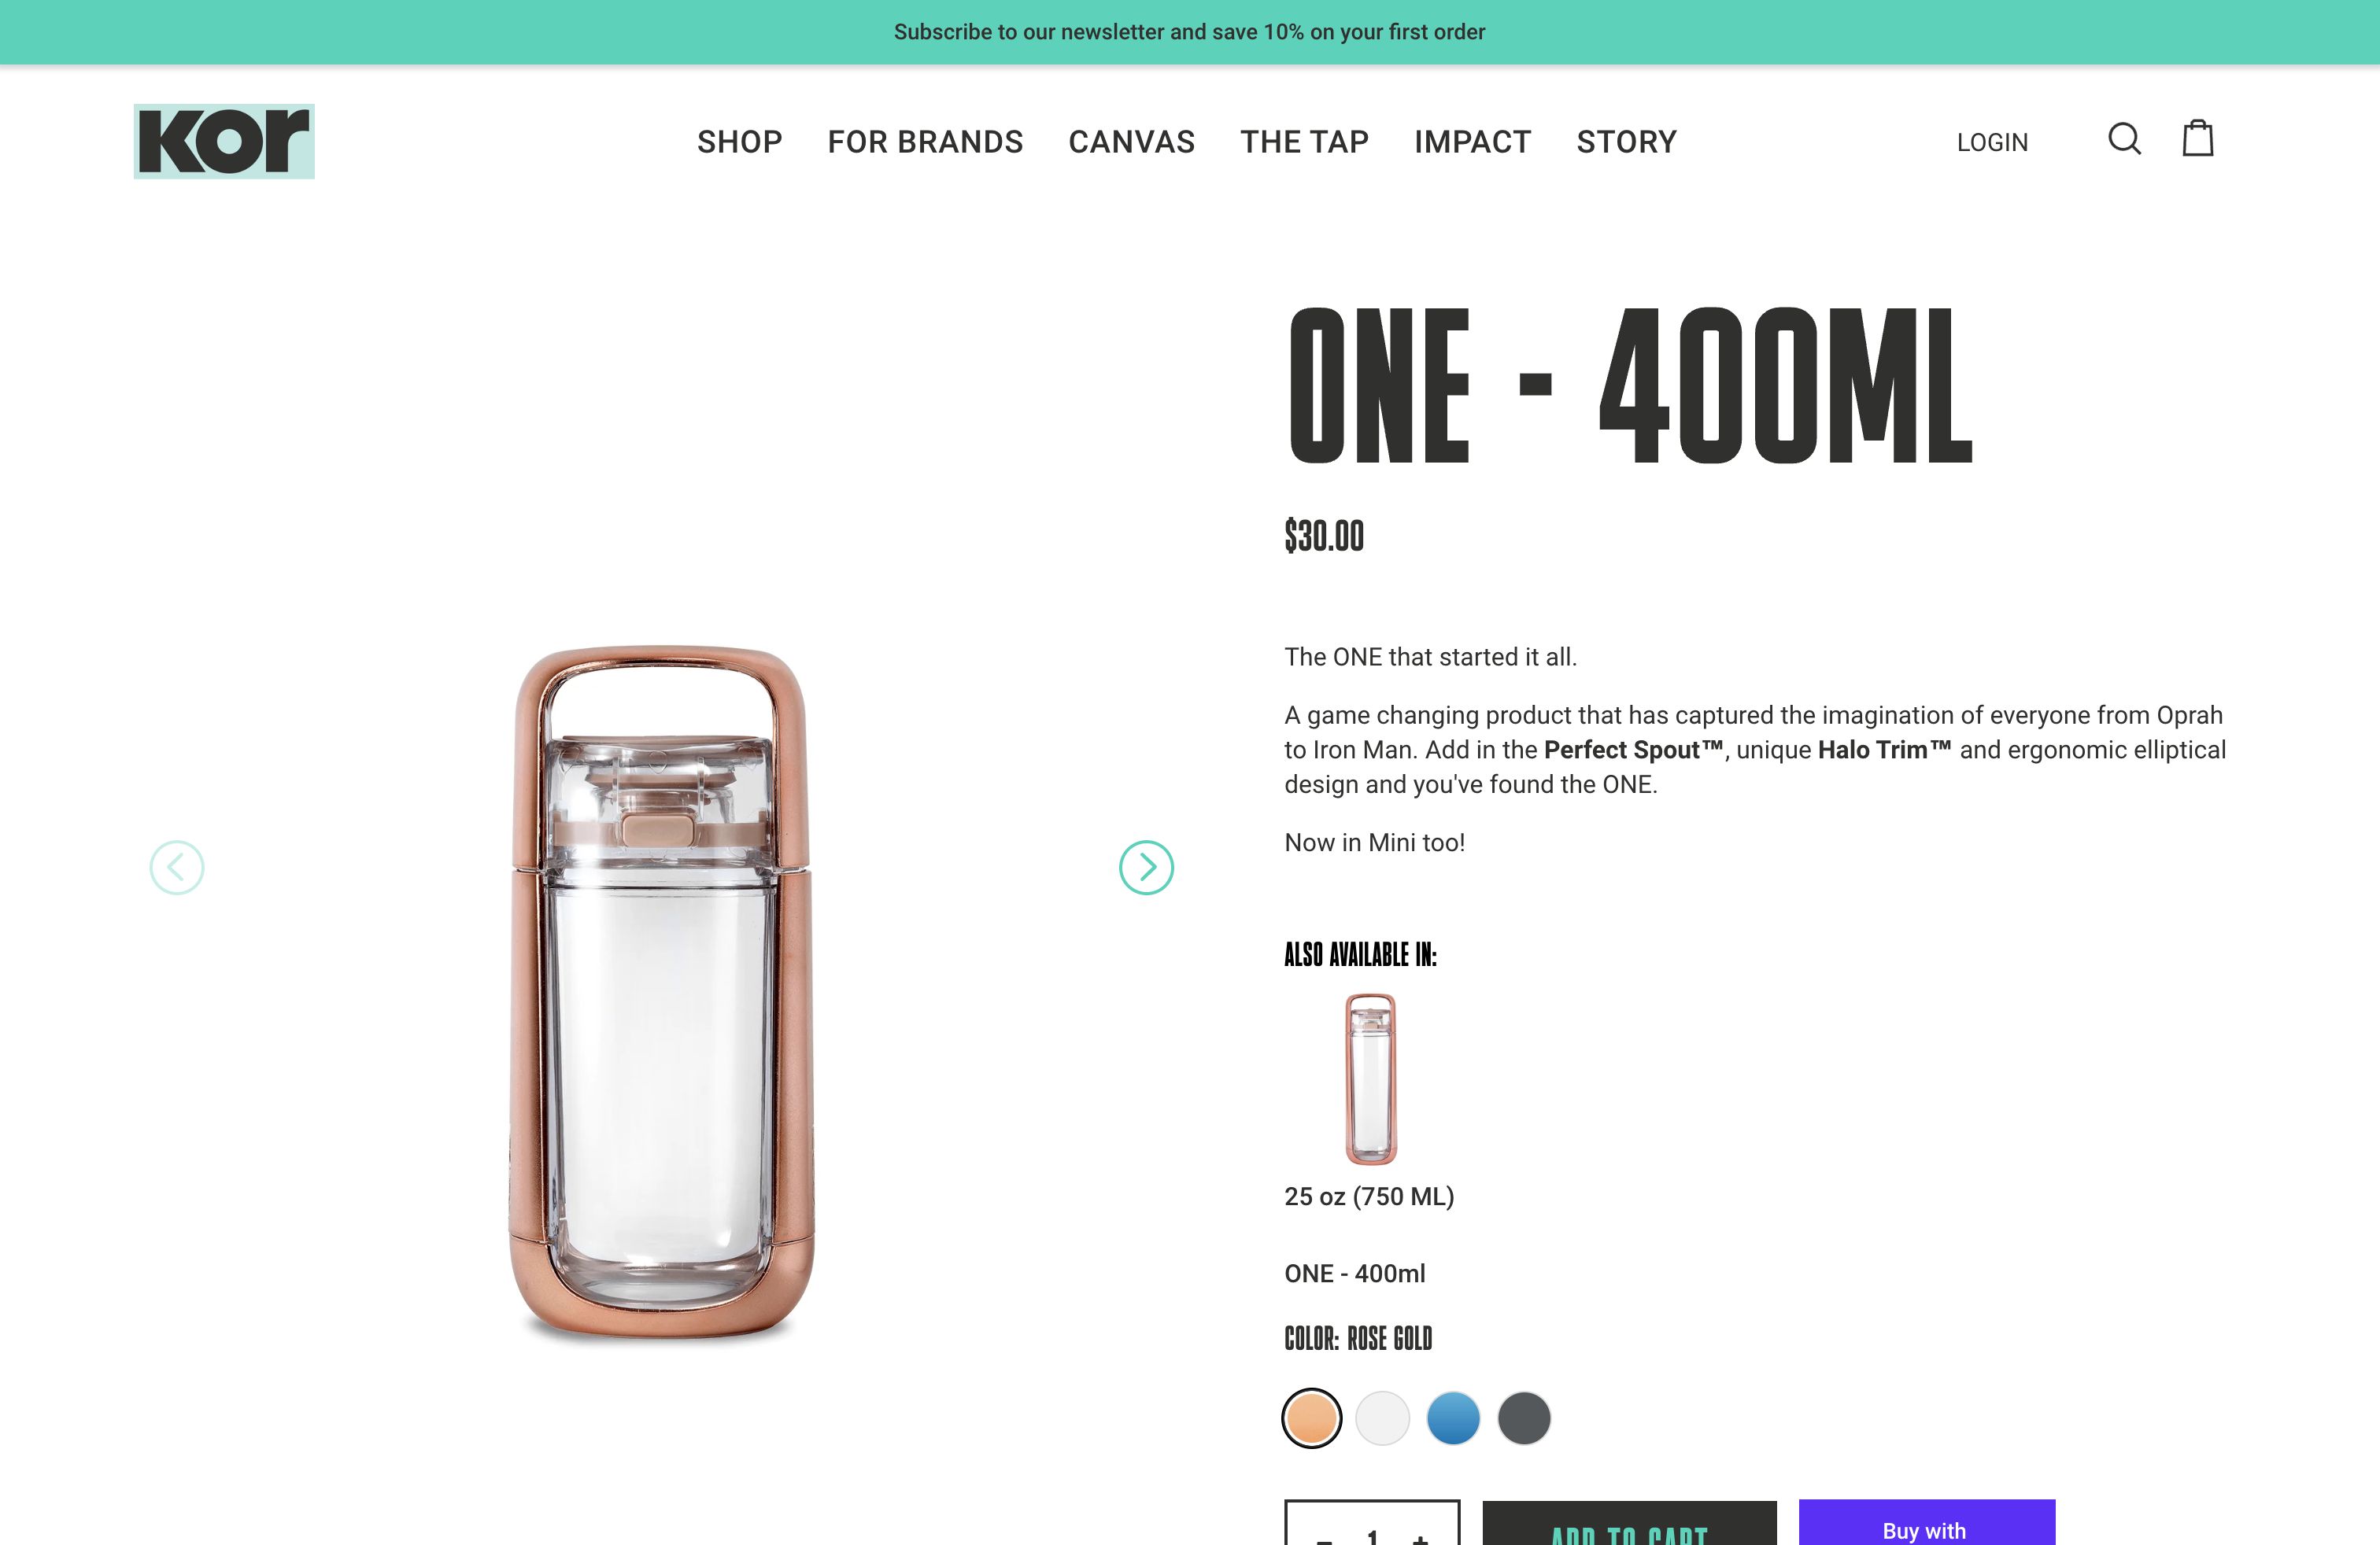
Task: Open the CANVAS page
Action: (1132, 142)
